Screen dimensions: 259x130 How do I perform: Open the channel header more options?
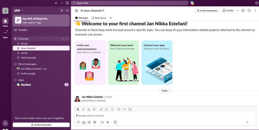[255, 11]
